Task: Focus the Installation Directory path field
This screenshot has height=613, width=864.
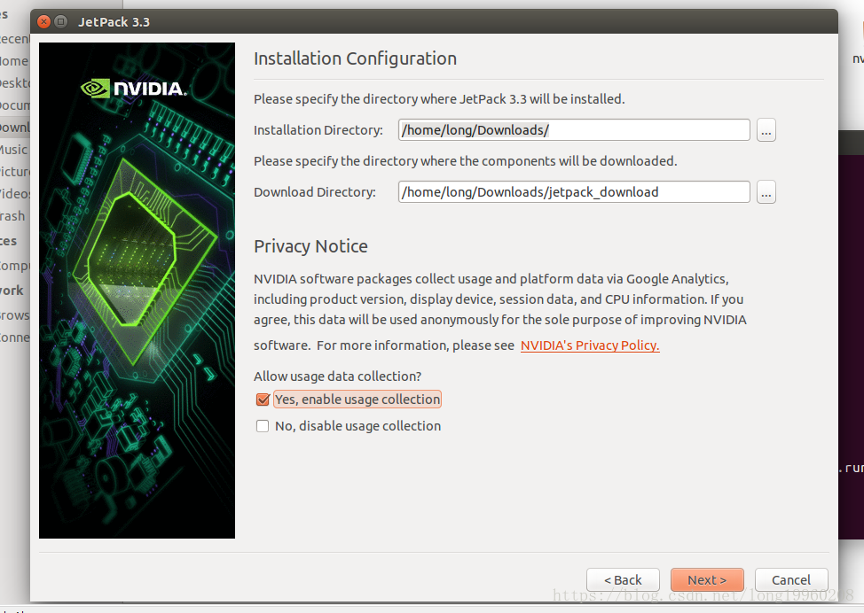Action: point(574,130)
